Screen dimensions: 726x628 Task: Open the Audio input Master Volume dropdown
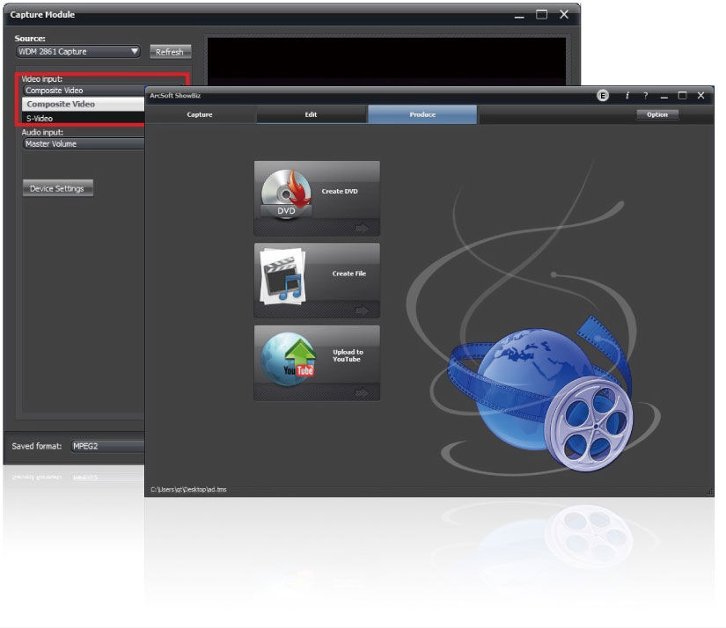(84, 144)
